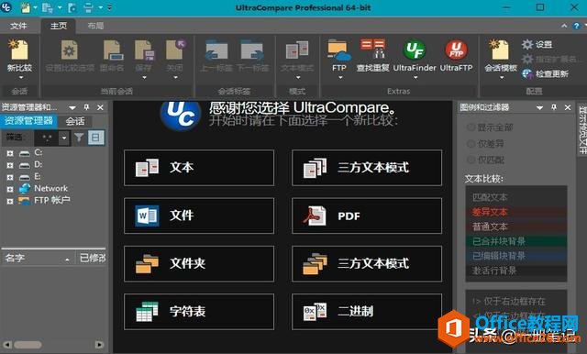Click the 查找重复 find duplicates icon

373,49
